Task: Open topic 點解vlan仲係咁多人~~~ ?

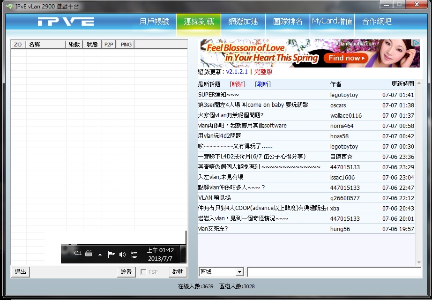Action: 231,187
